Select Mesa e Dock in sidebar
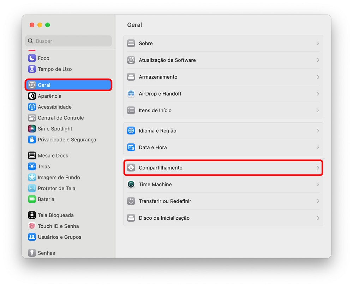Viewport: 353px width, 287px height. click(x=53, y=155)
